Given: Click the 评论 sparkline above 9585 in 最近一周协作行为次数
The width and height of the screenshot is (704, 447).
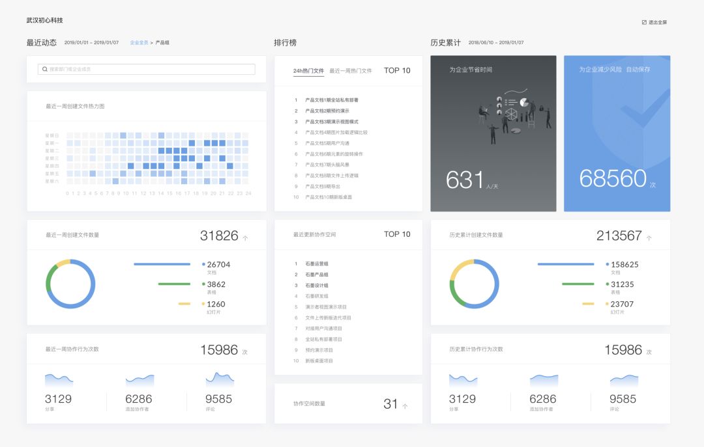Looking at the screenshot, I should click(220, 379).
